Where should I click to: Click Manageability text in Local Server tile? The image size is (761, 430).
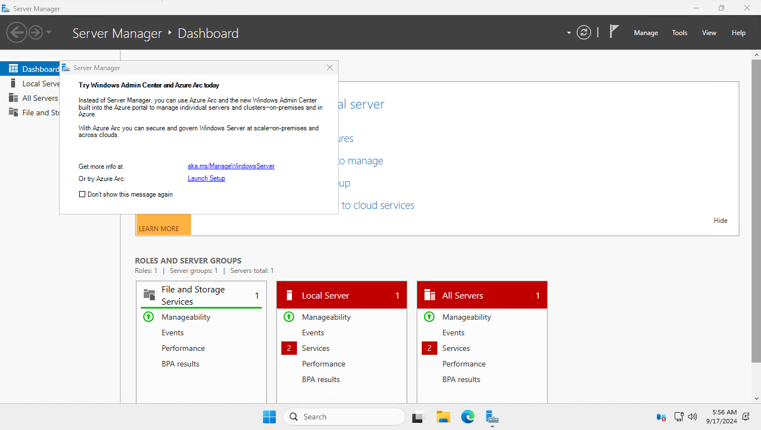pos(326,317)
